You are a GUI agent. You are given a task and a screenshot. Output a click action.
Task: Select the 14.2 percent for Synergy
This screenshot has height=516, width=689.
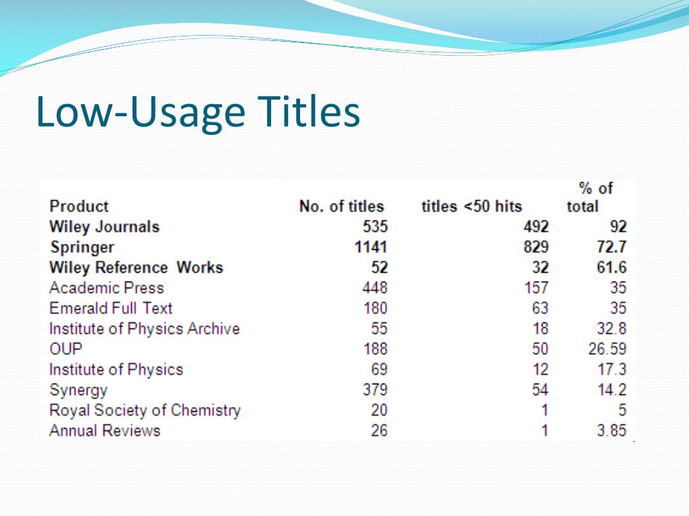click(x=612, y=390)
